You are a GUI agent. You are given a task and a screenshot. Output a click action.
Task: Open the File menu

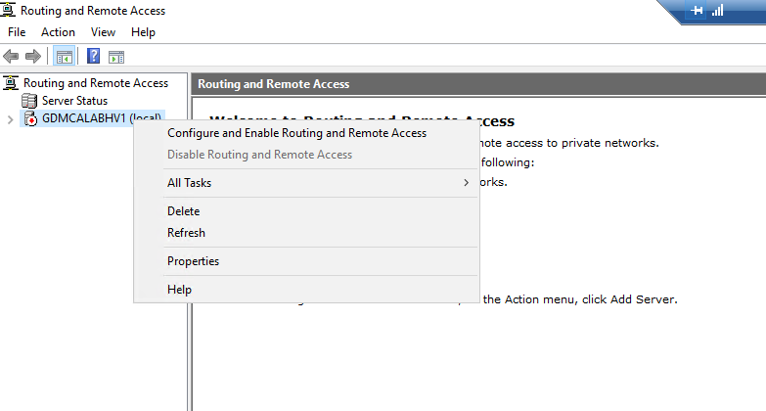pyautogui.click(x=17, y=32)
